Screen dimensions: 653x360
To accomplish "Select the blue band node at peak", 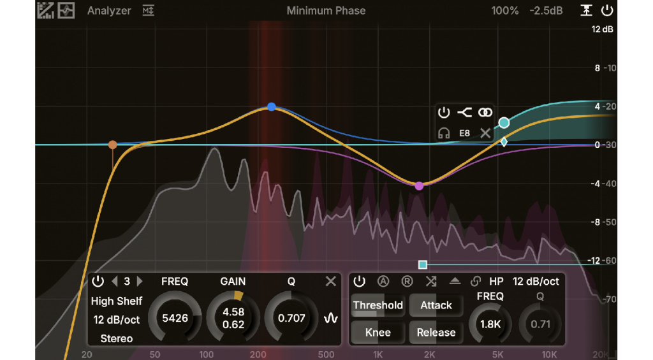I will click(x=272, y=107).
